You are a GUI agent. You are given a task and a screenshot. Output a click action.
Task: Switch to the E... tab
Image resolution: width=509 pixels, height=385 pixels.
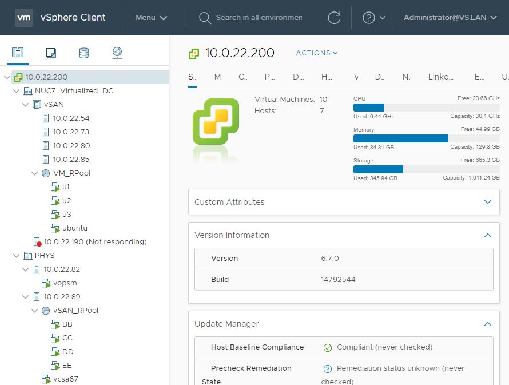(x=479, y=77)
